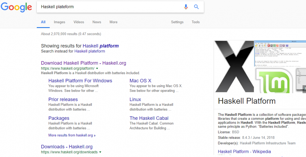
Task: Click the Haskell Platform knowledge panel title
Action: coord(247,101)
